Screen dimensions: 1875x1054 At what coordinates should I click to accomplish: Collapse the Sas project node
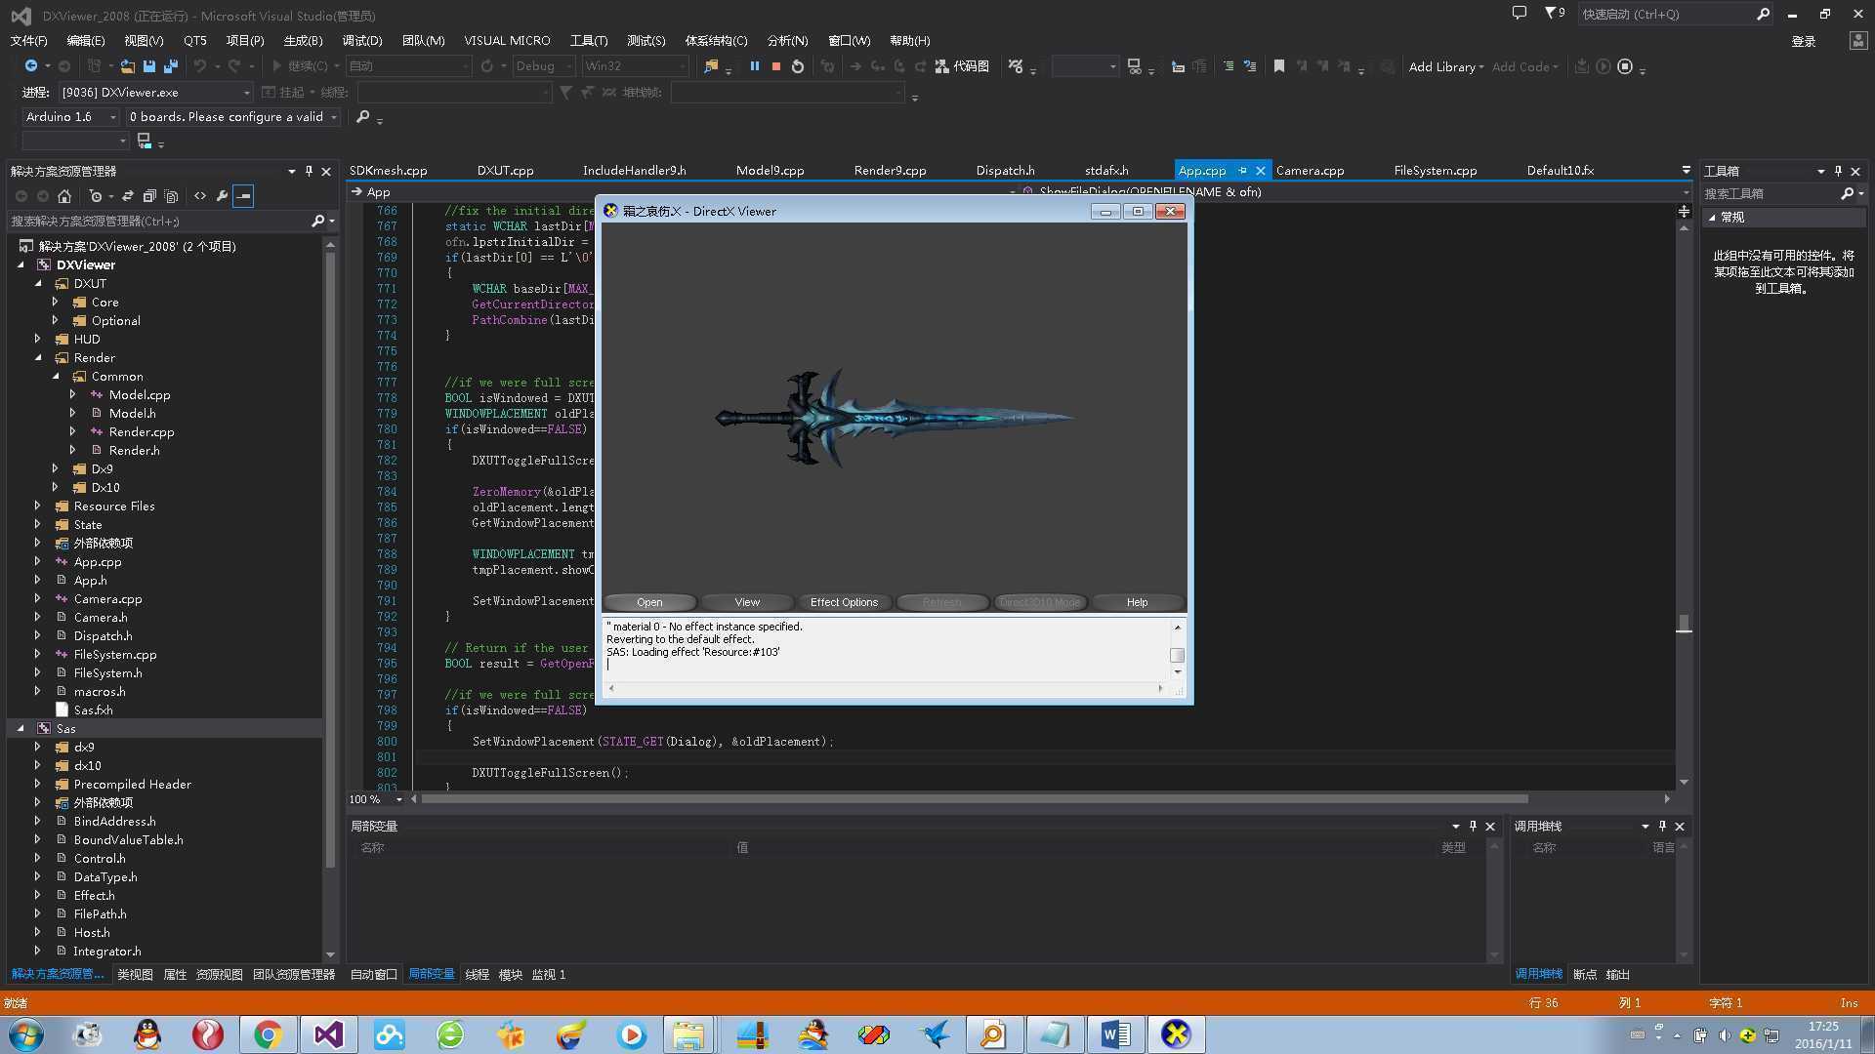pyautogui.click(x=21, y=729)
